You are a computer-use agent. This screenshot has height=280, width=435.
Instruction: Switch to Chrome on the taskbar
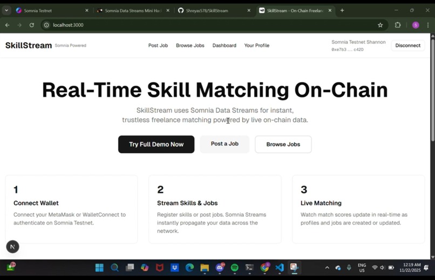[x=264, y=268]
